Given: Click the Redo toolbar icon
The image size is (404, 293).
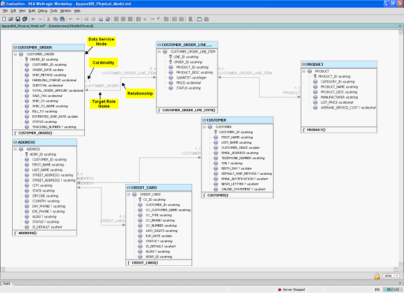Looking at the screenshot, I should [40, 19].
